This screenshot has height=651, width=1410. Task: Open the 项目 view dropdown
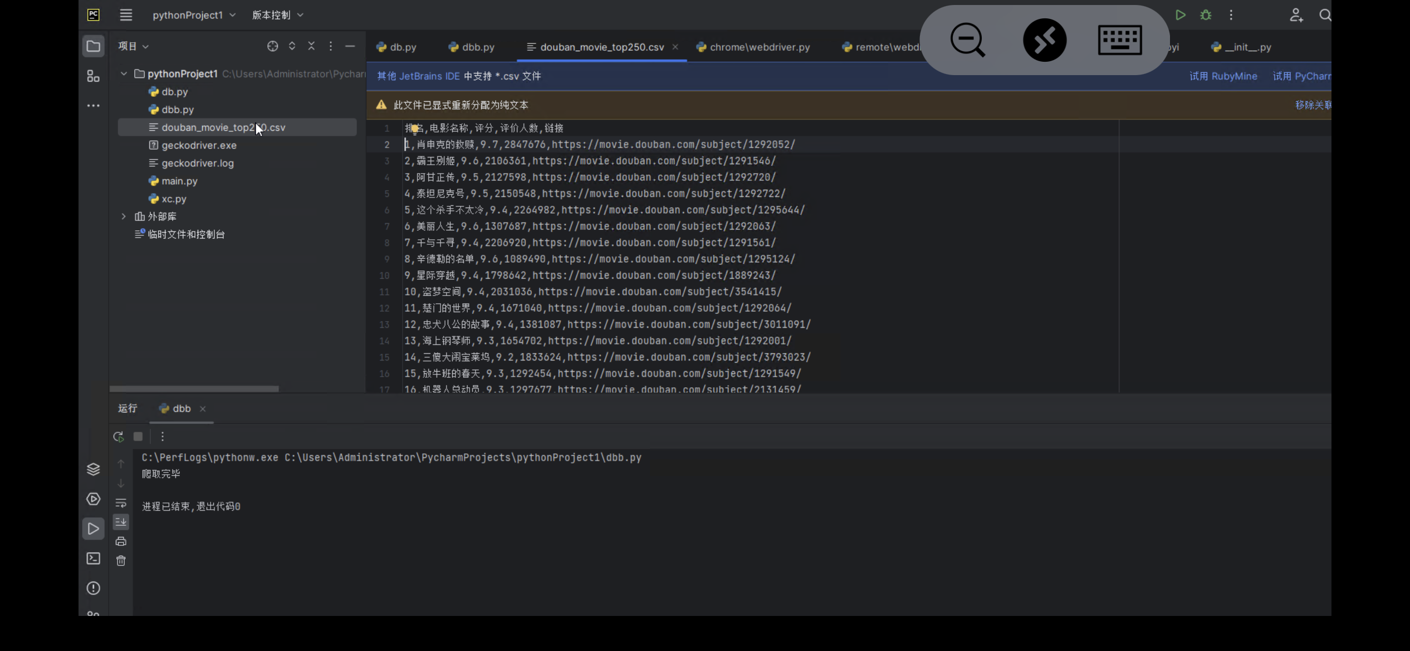click(134, 46)
